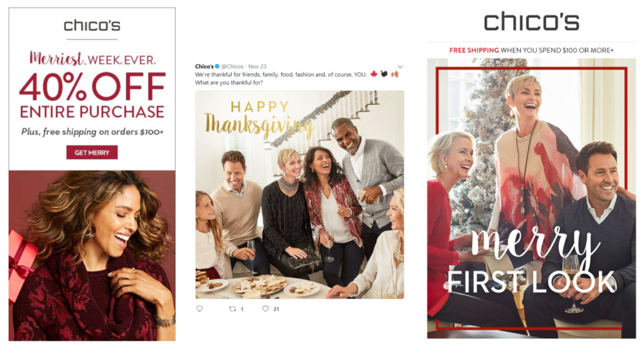
Task: Click the 40% OFF headline
Action: click(x=92, y=86)
